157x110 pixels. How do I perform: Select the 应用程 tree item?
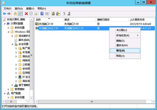point(26,73)
